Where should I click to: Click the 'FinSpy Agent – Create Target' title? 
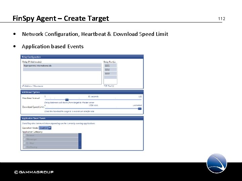click(61, 18)
